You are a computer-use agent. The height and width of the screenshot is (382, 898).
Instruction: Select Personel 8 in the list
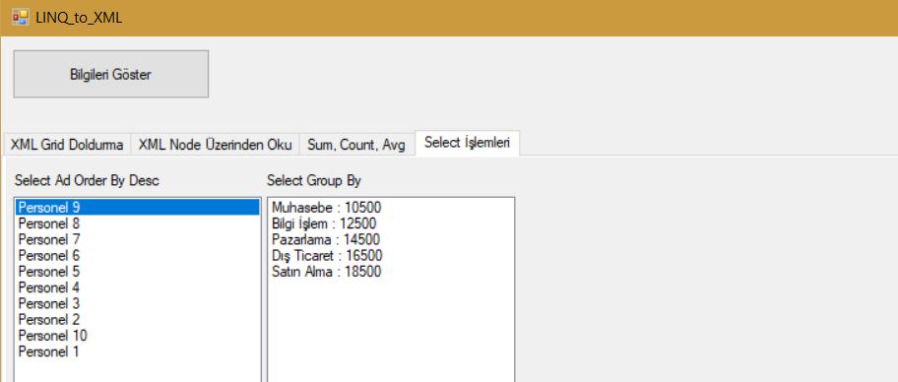(x=138, y=223)
